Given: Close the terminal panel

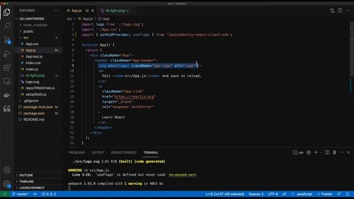Looking at the screenshot, I should coord(348,153).
